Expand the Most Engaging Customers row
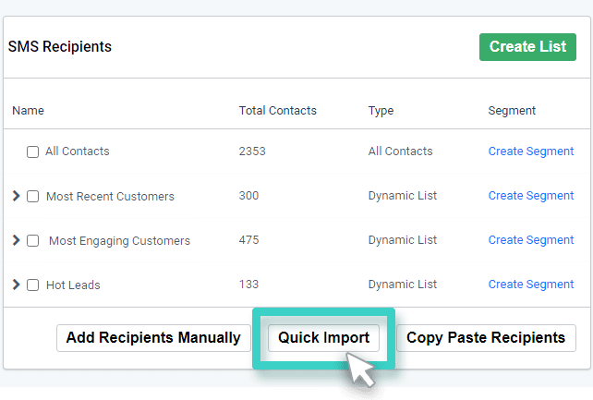The image size is (593, 400). pos(16,240)
